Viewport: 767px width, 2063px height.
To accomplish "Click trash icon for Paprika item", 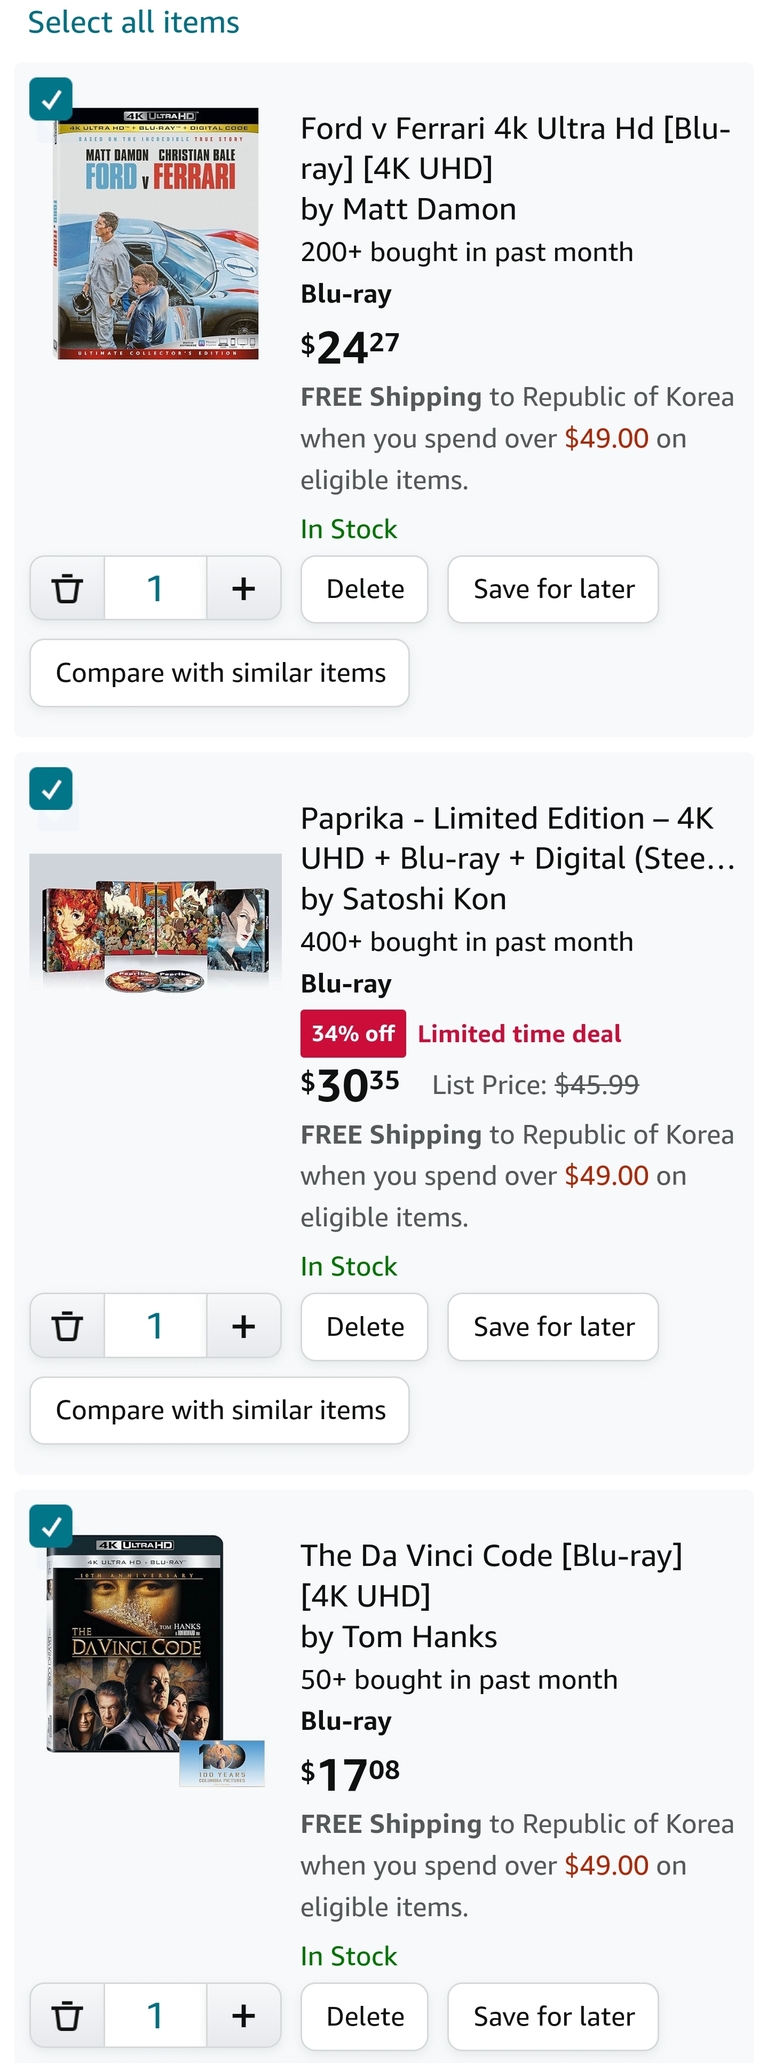I will coord(67,1326).
